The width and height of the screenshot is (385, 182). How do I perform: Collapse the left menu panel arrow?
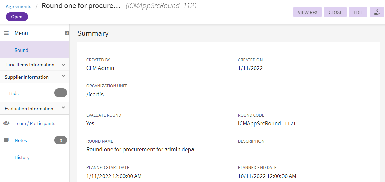coord(67,33)
